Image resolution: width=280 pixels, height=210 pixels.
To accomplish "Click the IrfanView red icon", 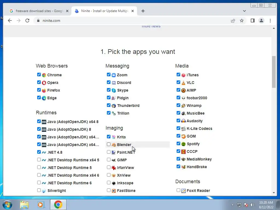I will (113, 168).
